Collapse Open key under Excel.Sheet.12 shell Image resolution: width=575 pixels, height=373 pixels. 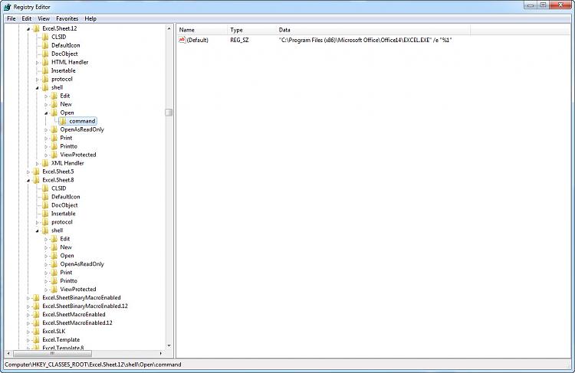(x=46, y=113)
